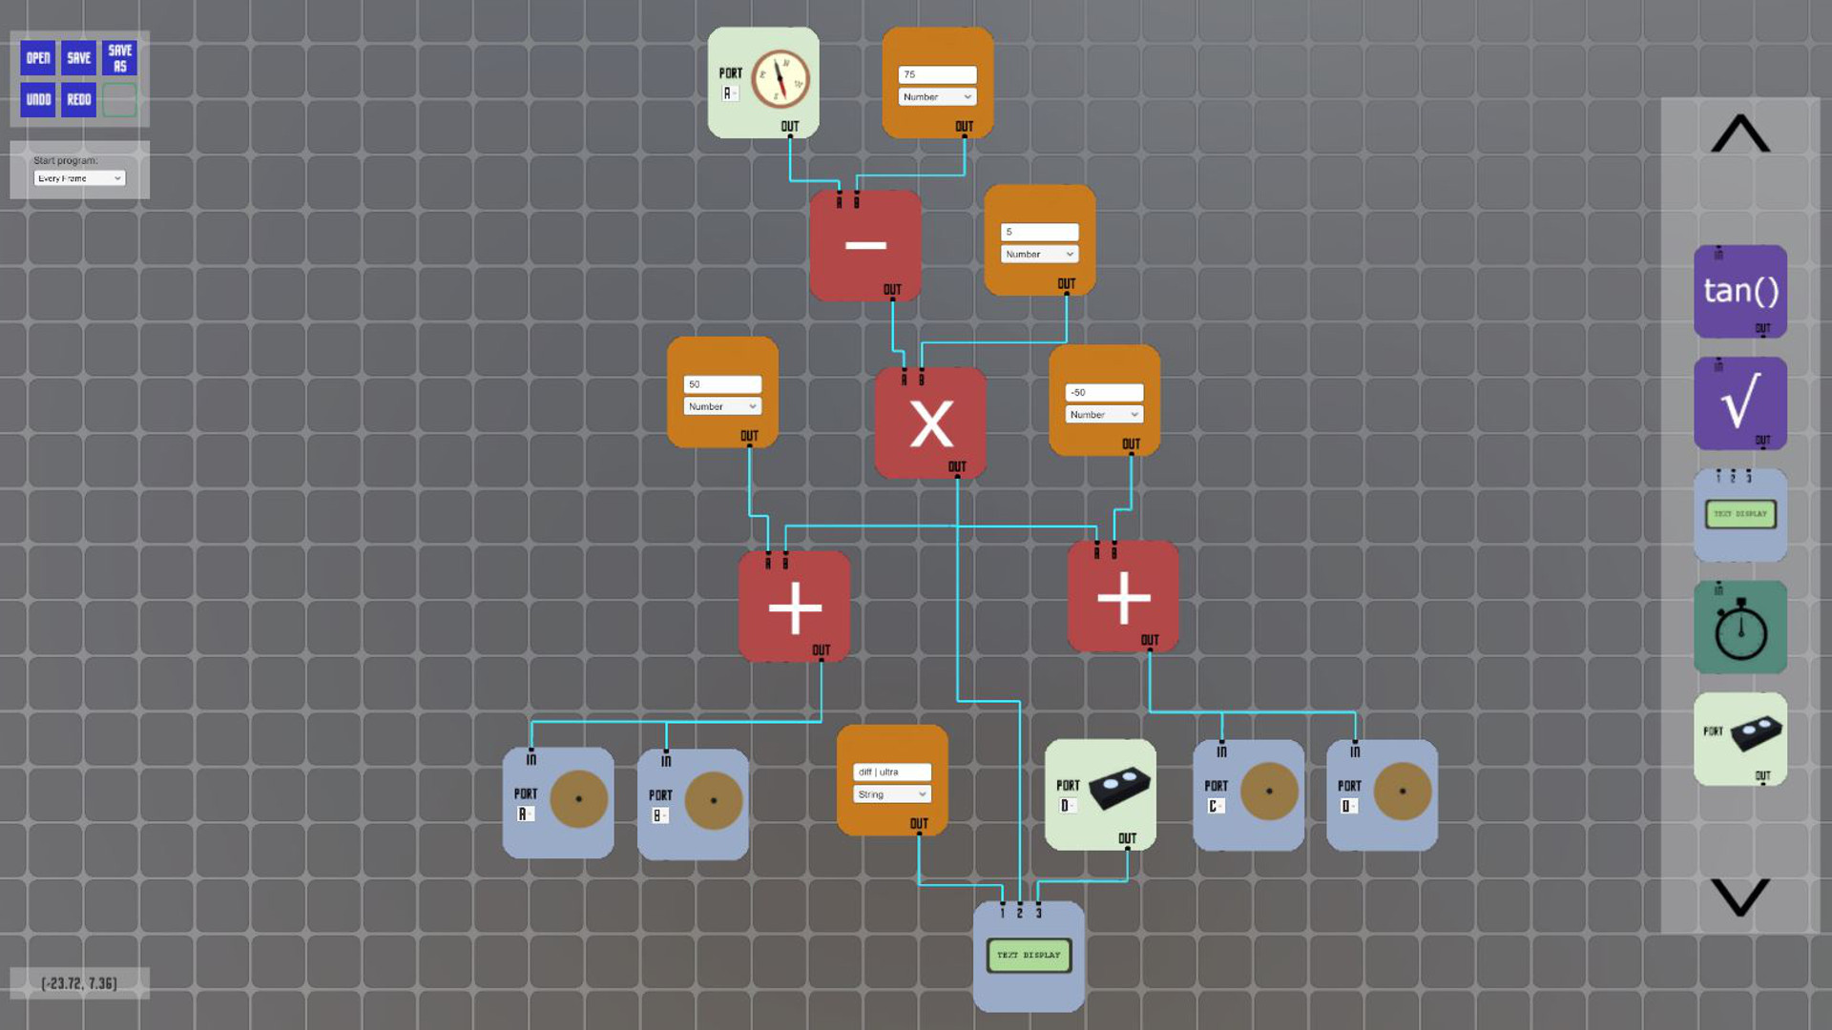Open the Number type dropdown under 75
Viewport: 1832px width, 1030px height.
click(937, 96)
